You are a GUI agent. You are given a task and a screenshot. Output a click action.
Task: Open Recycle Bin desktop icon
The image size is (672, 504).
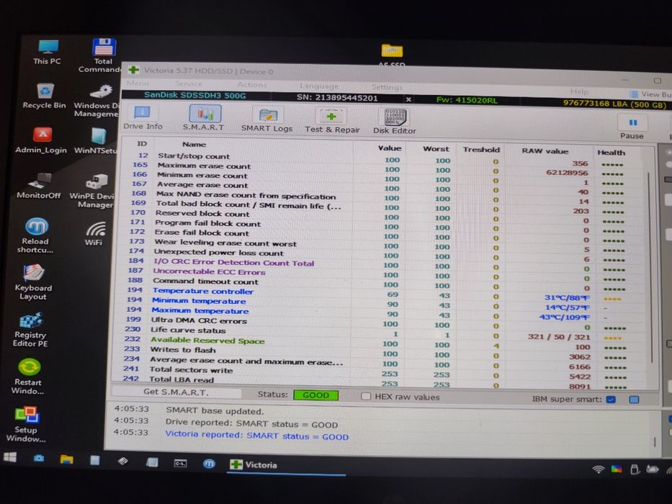click(45, 96)
